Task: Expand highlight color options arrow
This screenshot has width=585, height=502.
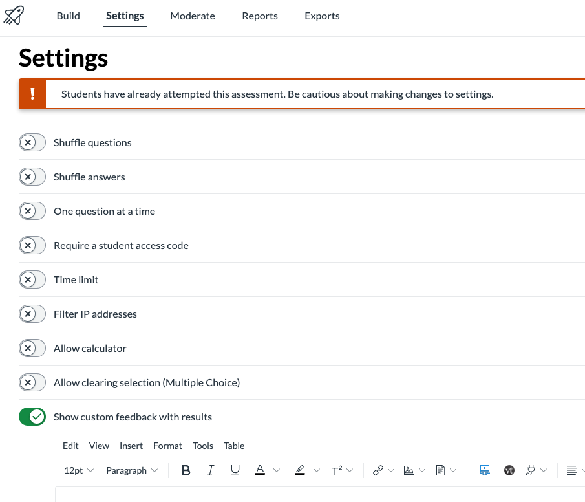Action: click(x=316, y=471)
